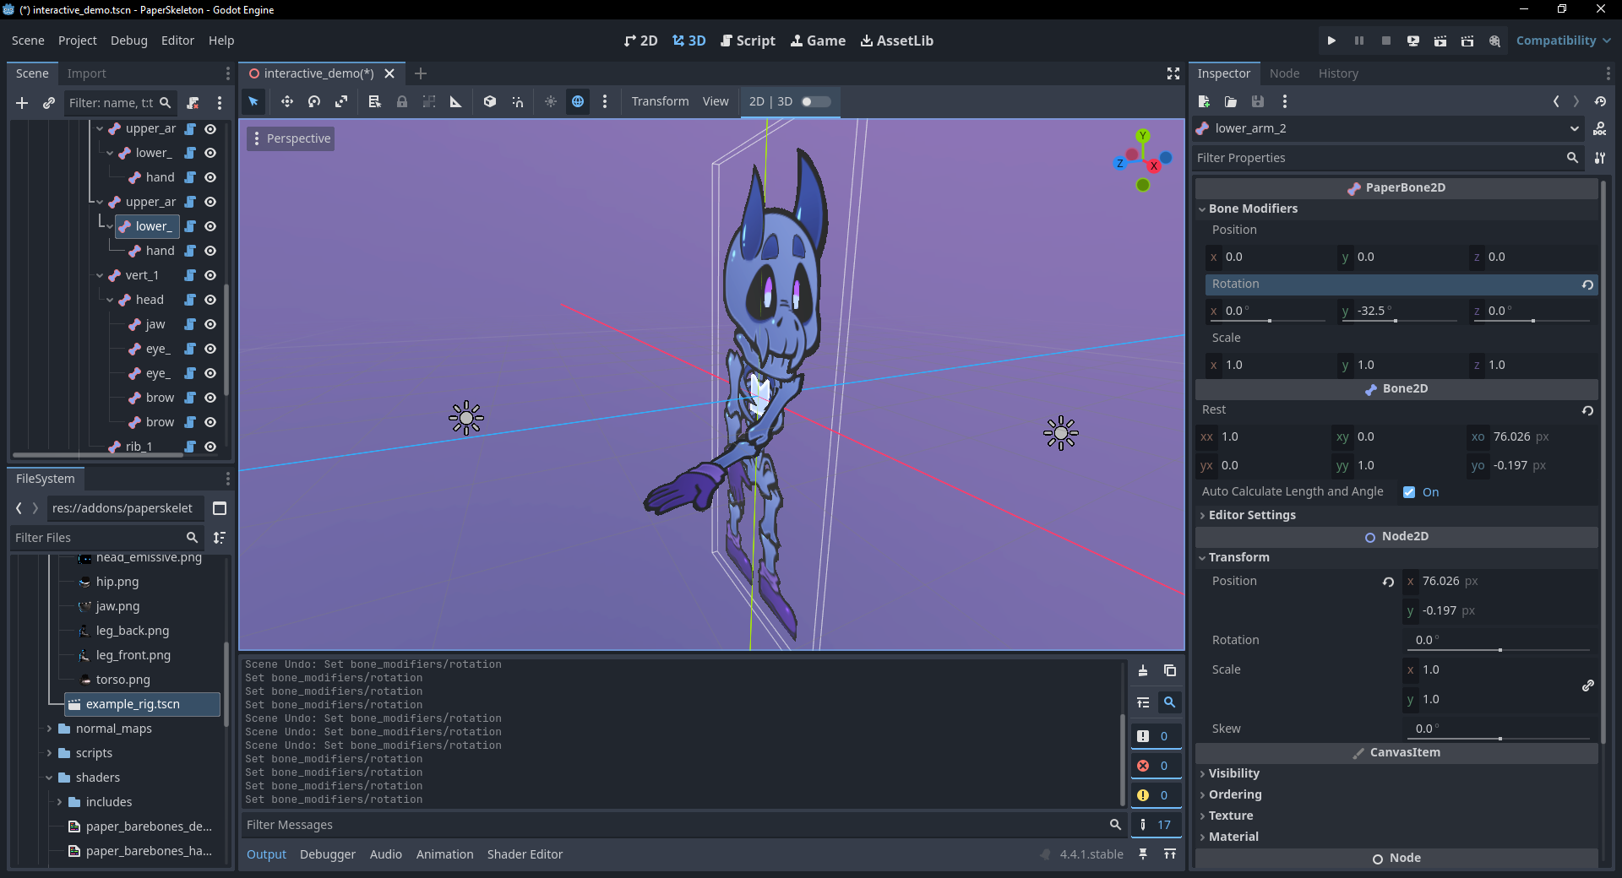The height and width of the screenshot is (878, 1622).
Task: Switch to the History tab
Action: click(x=1338, y=73)
